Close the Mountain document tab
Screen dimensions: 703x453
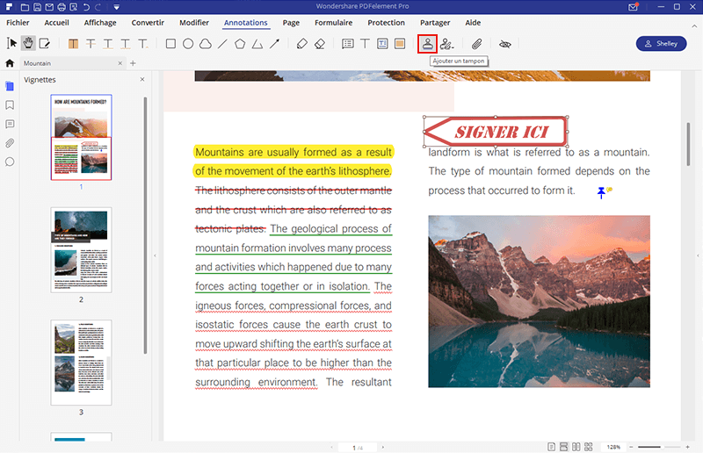pyautogui.click(x=120, y=63)
